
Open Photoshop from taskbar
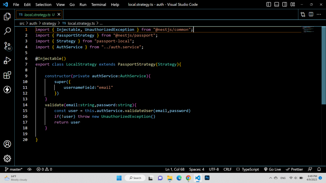tap(207, 178)
